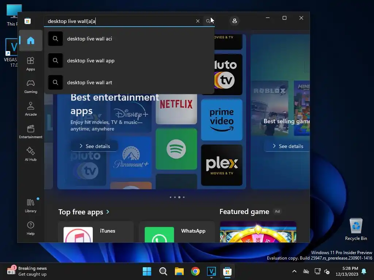Screen dimensions: 374x280
Task: Open the Windows Start menu
Action: pyautogui.click(x=147, y=271)
